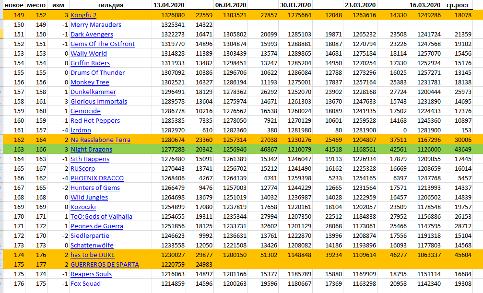Select cell containing 46867
The height and width of the screenshot is (293, 483).
[x=263, y=150]
